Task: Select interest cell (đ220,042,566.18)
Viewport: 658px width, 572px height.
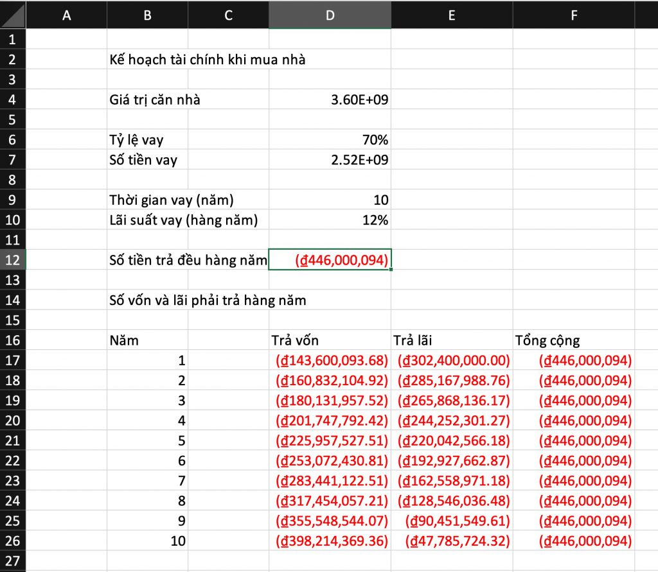Action: click(x=452, y=440)
